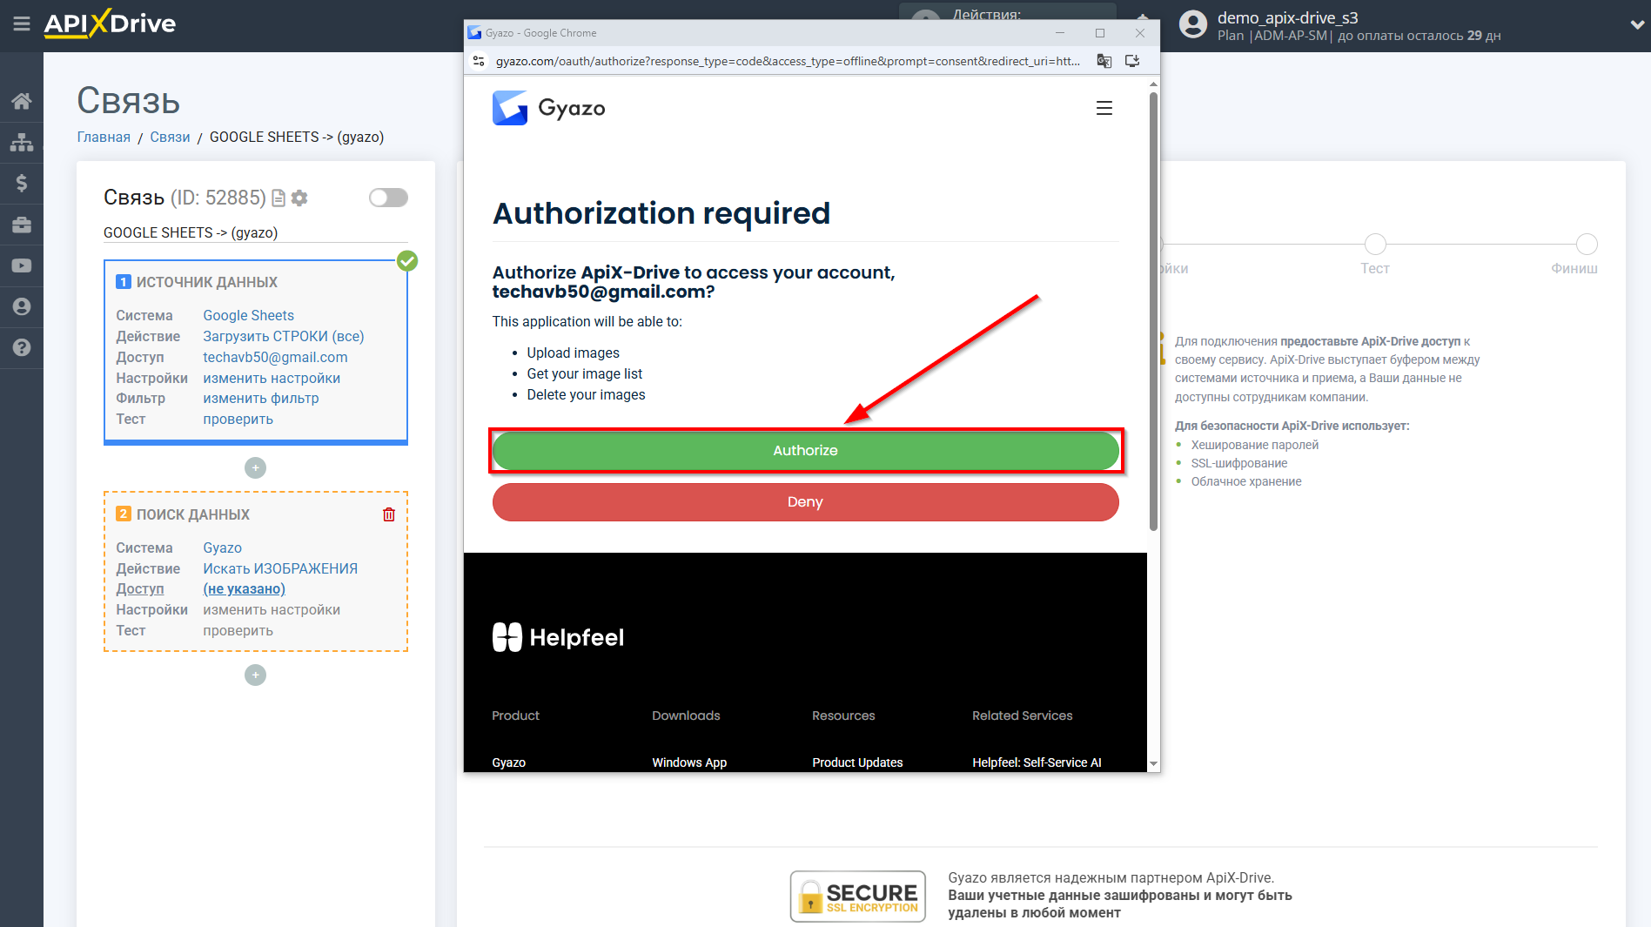Open the gear settings icon next to Связь

tap(299, 198)
